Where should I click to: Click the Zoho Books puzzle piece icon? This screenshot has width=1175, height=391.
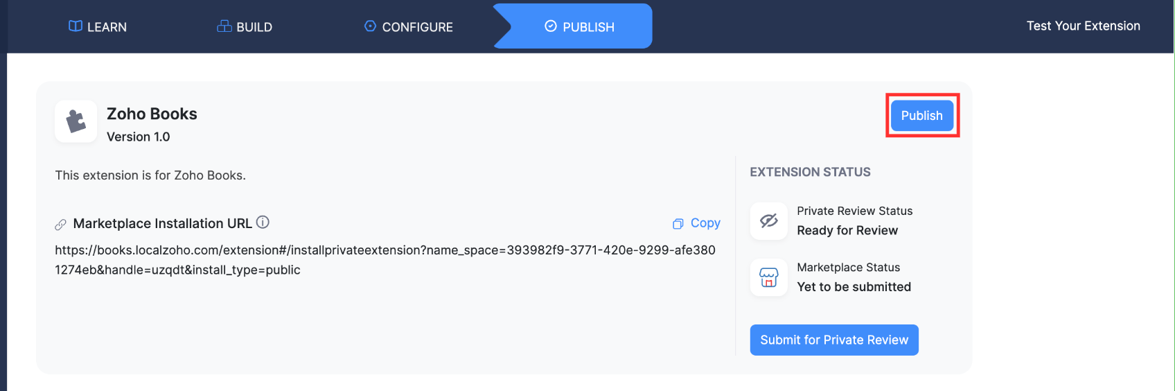point(76,122)
